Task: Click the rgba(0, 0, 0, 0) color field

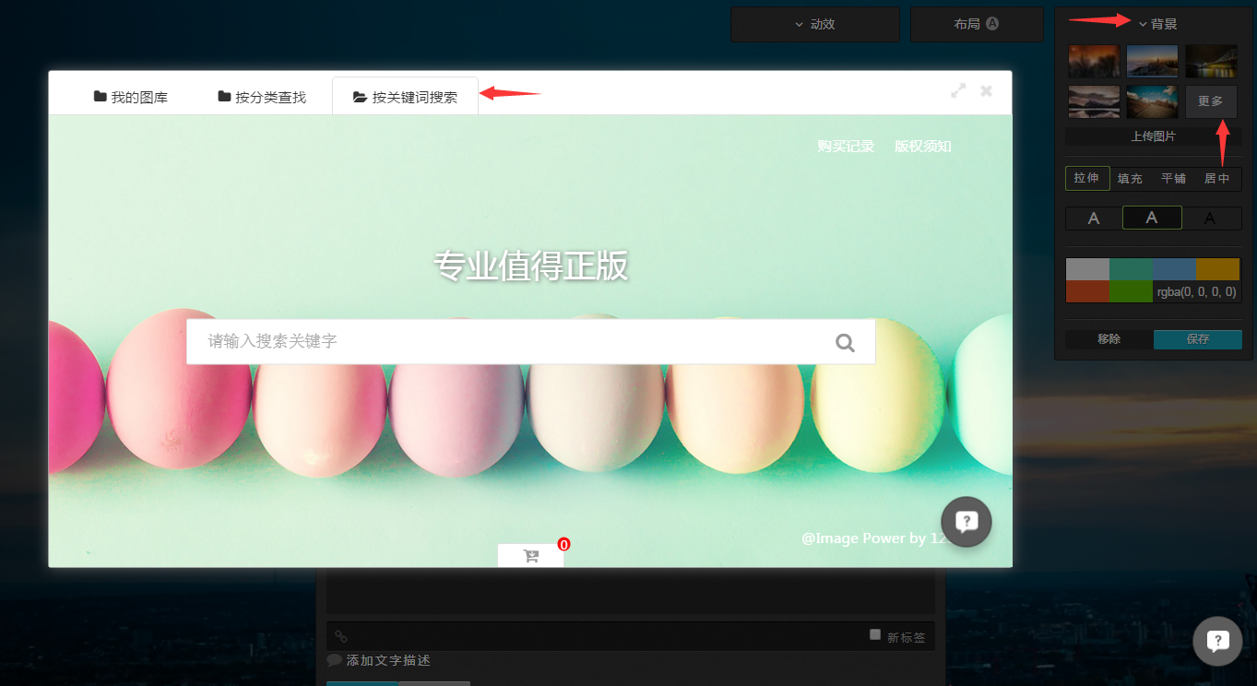Action: click(x=1196, y=291)
